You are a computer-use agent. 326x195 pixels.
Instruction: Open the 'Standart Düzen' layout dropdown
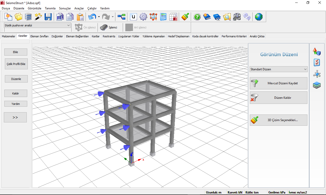point(279,69)
